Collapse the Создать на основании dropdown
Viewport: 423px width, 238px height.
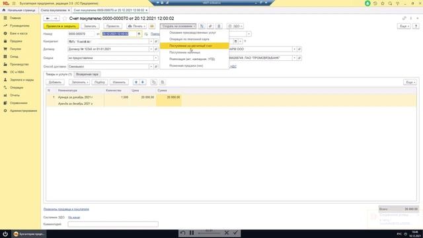[x=178, y=26]
